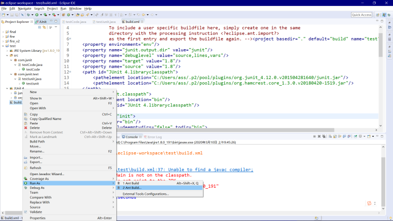Collapse the test project node
393x221 pixels.
click(x=3, y=46)
